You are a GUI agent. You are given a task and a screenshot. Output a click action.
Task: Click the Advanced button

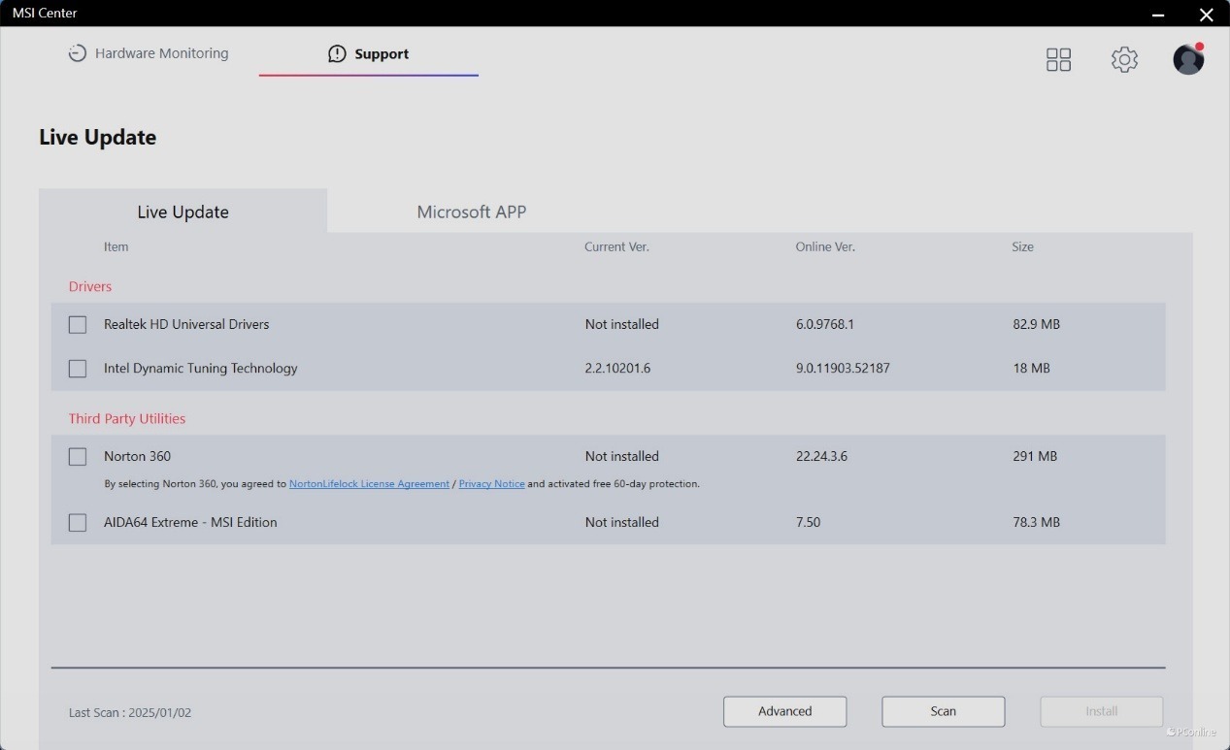784,711
